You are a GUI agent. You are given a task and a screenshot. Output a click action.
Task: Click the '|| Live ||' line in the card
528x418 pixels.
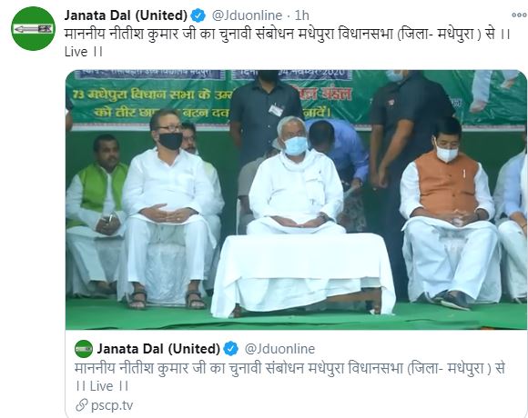click(x=102, y=386)
